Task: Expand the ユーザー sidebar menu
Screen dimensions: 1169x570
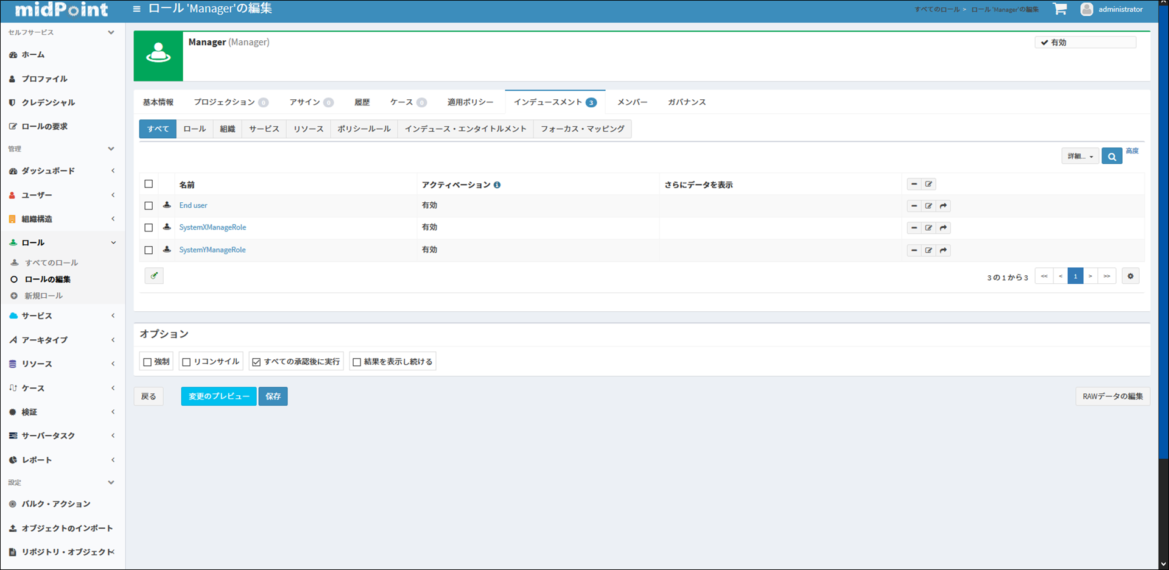Action: [63, 195]
